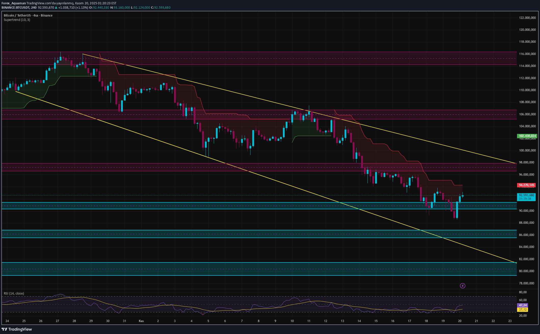The image size is (540, 334).
Task: Open the 240 timeframe selector
Action: (x=34, y=8)
